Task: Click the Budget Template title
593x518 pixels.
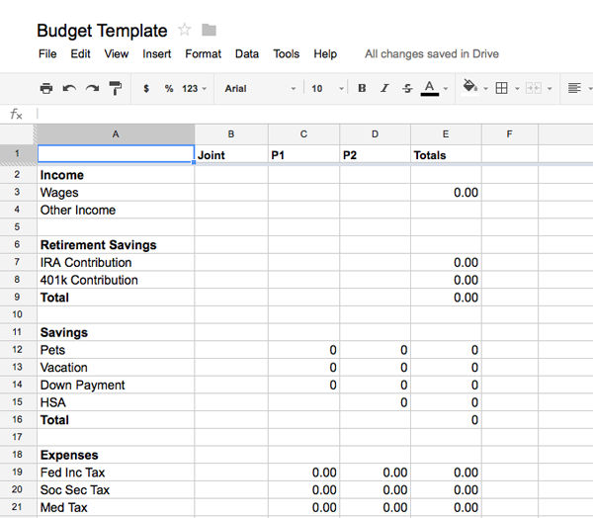Action: (x=102, y=31)
